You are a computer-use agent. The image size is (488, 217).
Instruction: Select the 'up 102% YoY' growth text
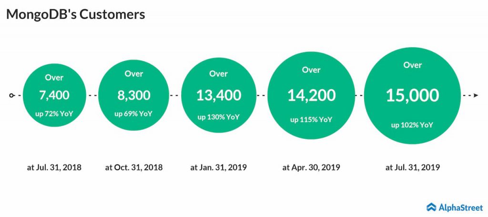click(x=412, y=125)
